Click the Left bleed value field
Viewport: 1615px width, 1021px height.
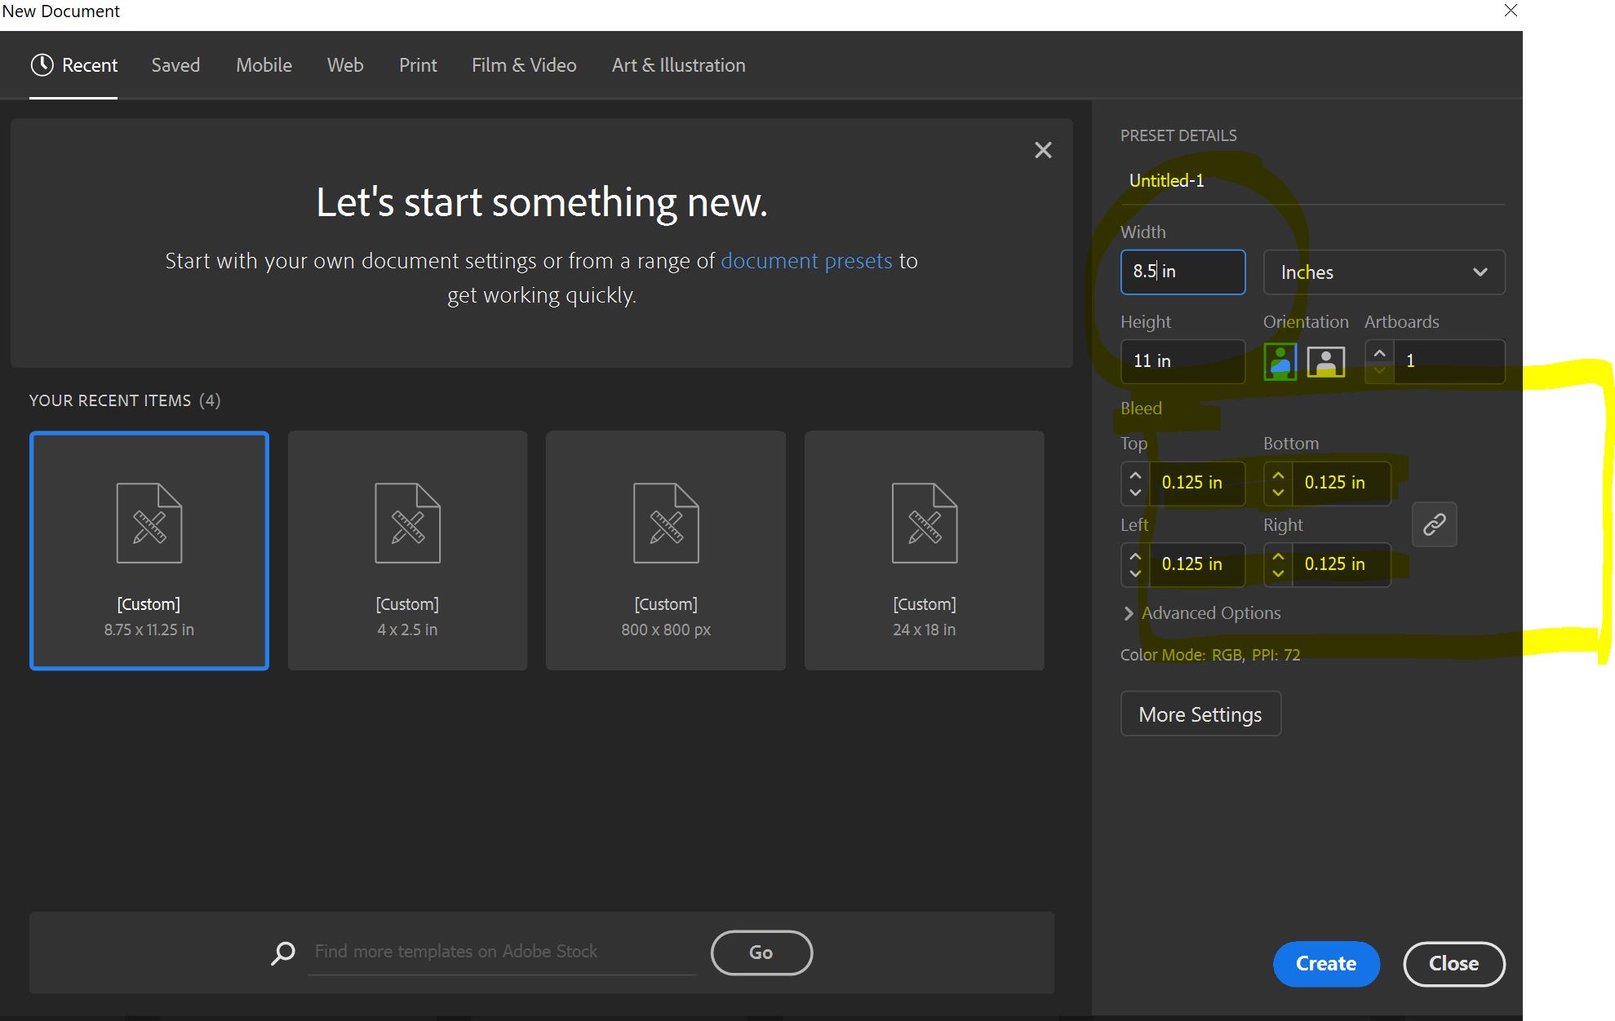coord(1196,564)
